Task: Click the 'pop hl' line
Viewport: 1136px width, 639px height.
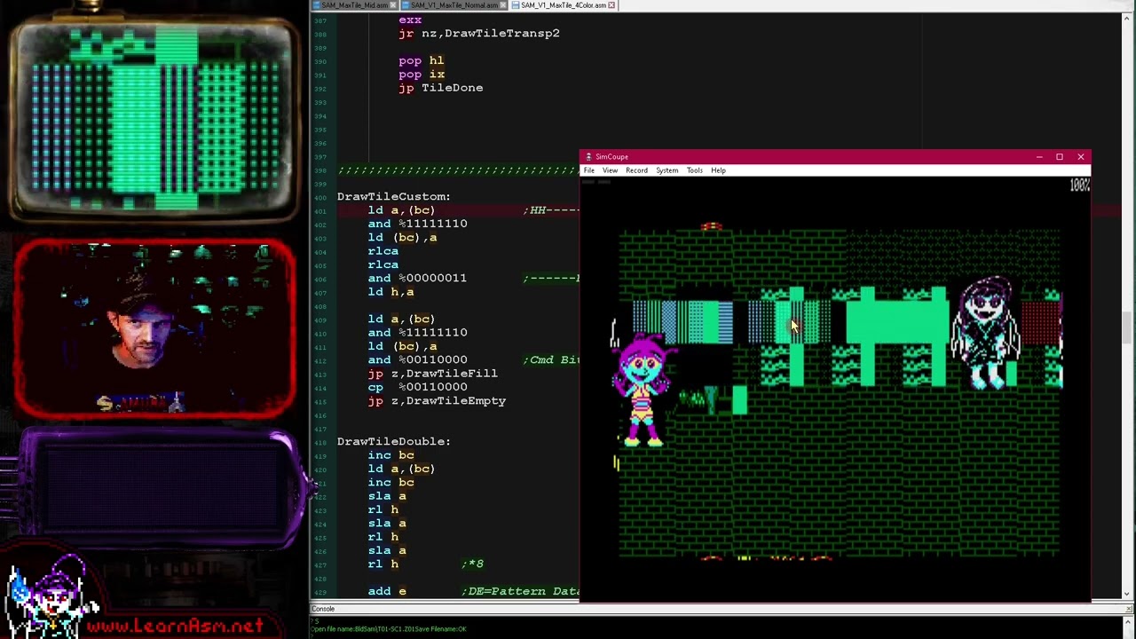Action: coord(421,60)
